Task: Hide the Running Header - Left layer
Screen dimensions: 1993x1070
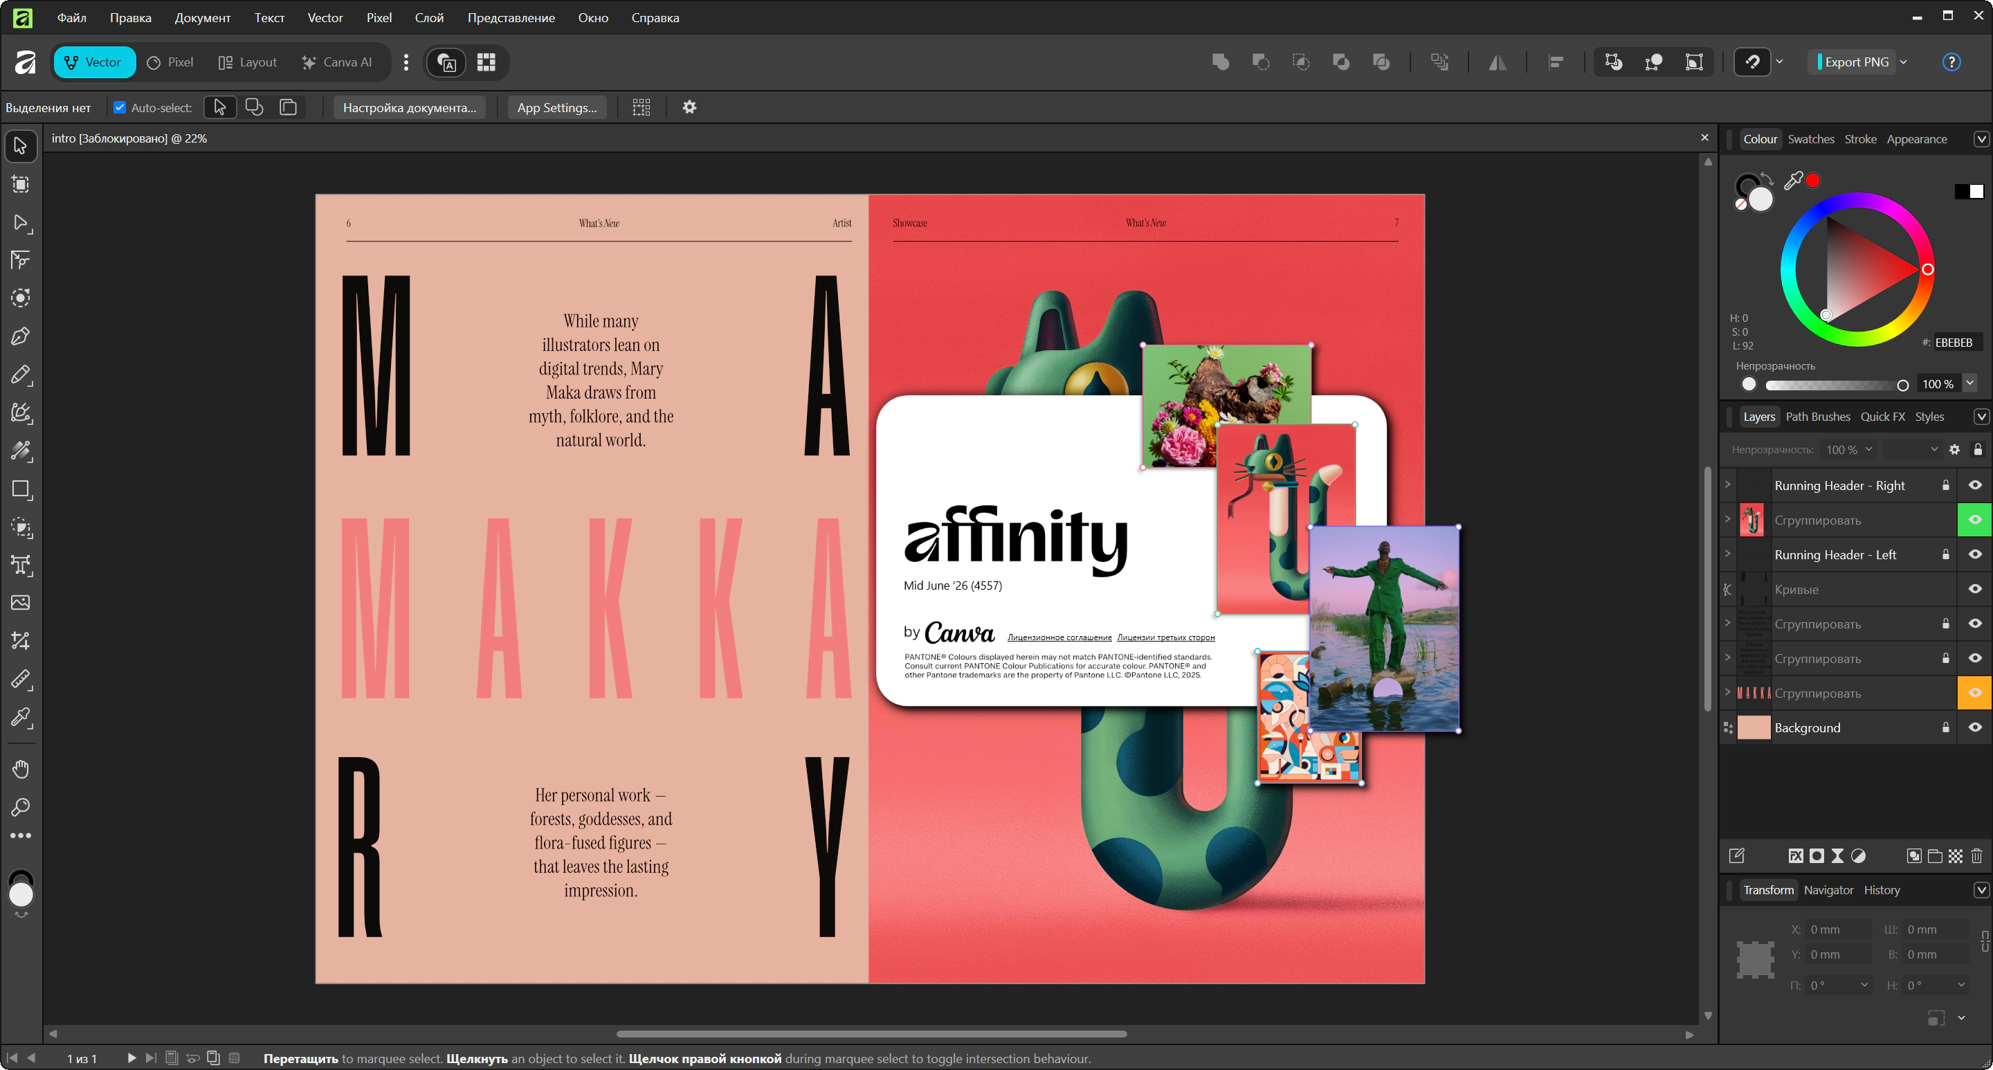Action: (x=1975, y=554)
